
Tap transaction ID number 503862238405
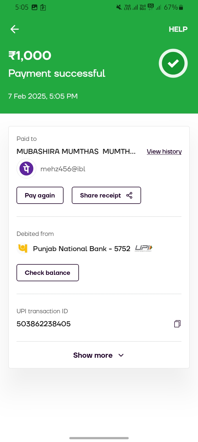(x=44, y=324)
